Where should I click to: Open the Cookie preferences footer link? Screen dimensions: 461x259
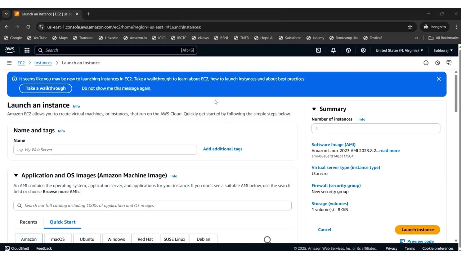(x=438, y=248)
